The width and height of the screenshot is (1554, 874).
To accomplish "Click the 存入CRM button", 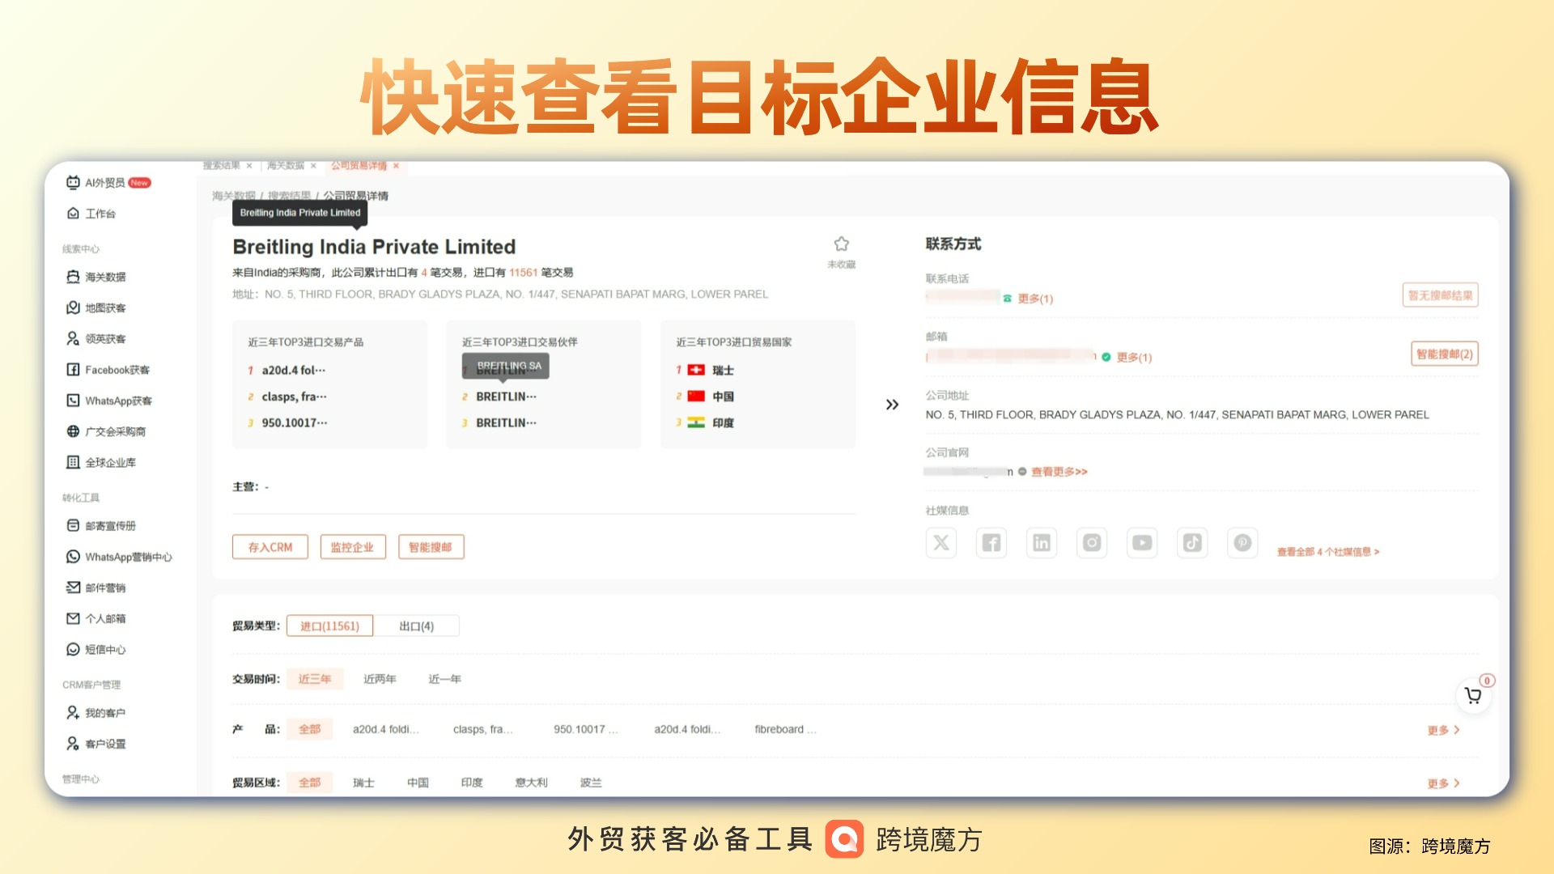I will click(x=270, y=546).
